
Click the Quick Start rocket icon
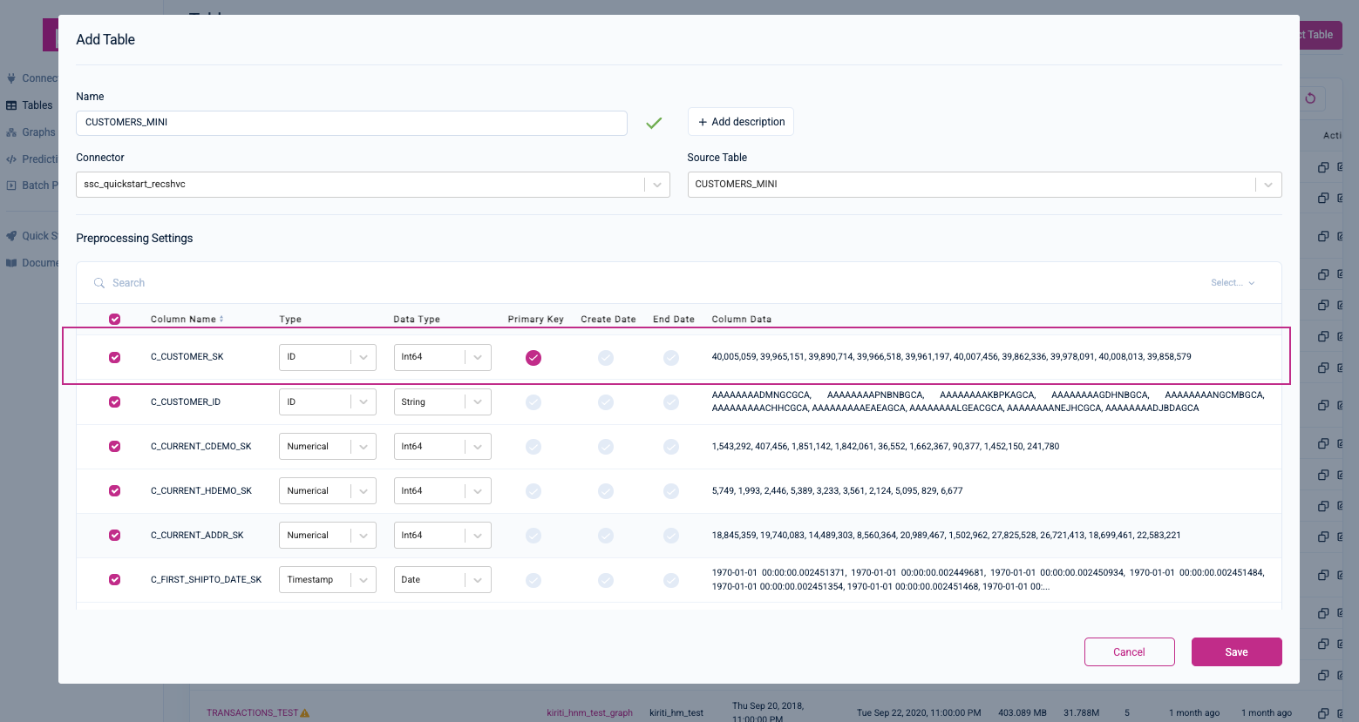[x=11, y=236]
